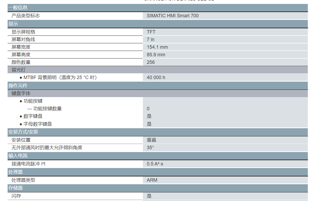Click the 操作元件 section header
Image resolution: width=312 pixels, height=201 pixels.
point(18,86)
